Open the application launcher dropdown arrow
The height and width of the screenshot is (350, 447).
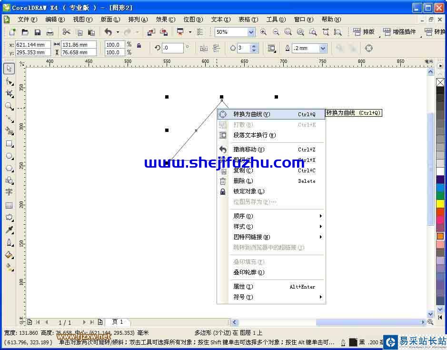pyautogui.click(x=190, y=32)
